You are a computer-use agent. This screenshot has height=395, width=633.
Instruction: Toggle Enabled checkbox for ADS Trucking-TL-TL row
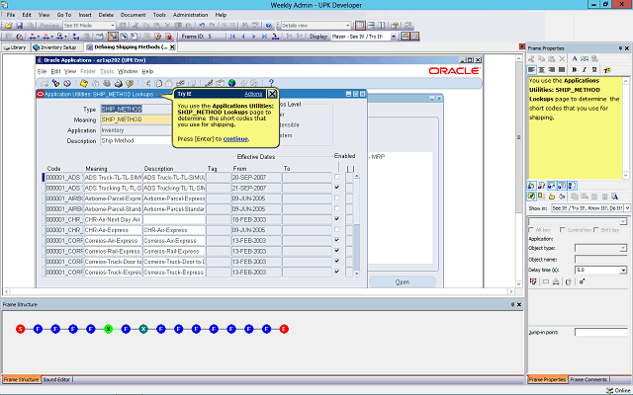click(337, 188)
